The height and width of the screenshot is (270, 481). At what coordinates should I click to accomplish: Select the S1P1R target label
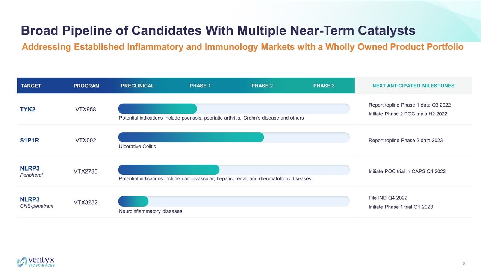click(30, 140)
